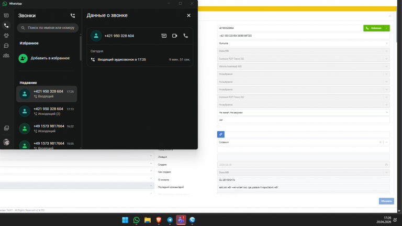Select the 16:22 outgoing call from +49 1573 9817664
The height and width of the screenshot is (226, 402).
(x=47, y=128)
